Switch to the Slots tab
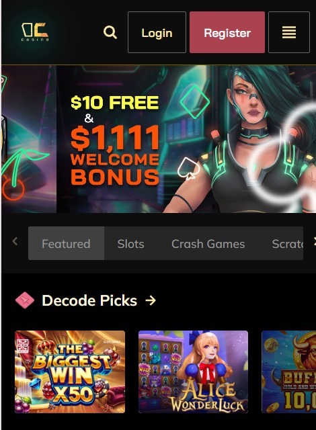Viewport: 316px width, 430px height. [x=131, y=243]
